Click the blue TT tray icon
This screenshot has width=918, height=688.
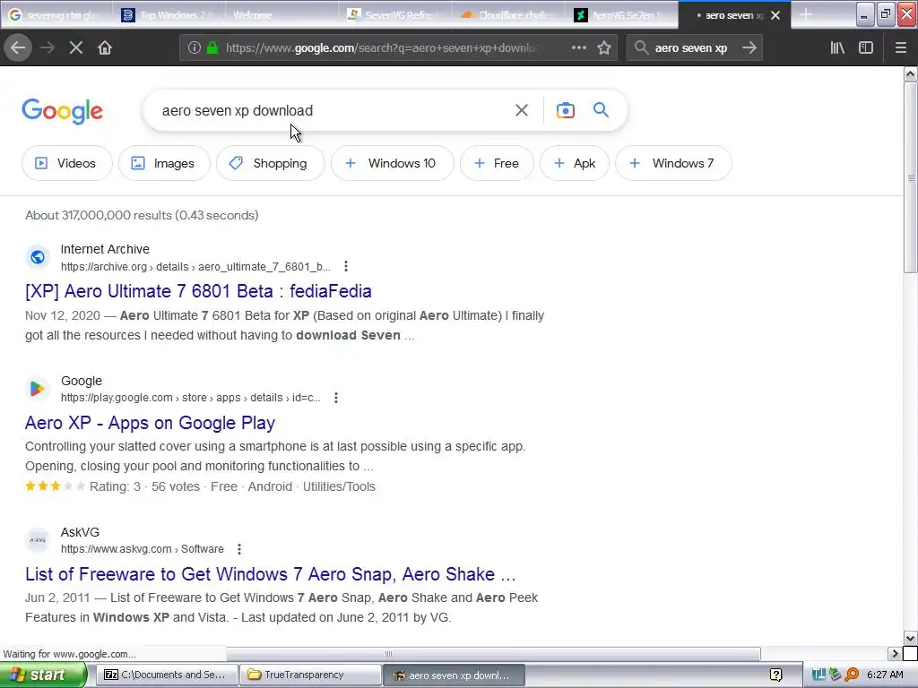point(818,675)
